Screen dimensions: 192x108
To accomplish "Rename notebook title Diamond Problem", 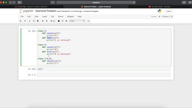I will pyautogui.click(x=46, y=11).
